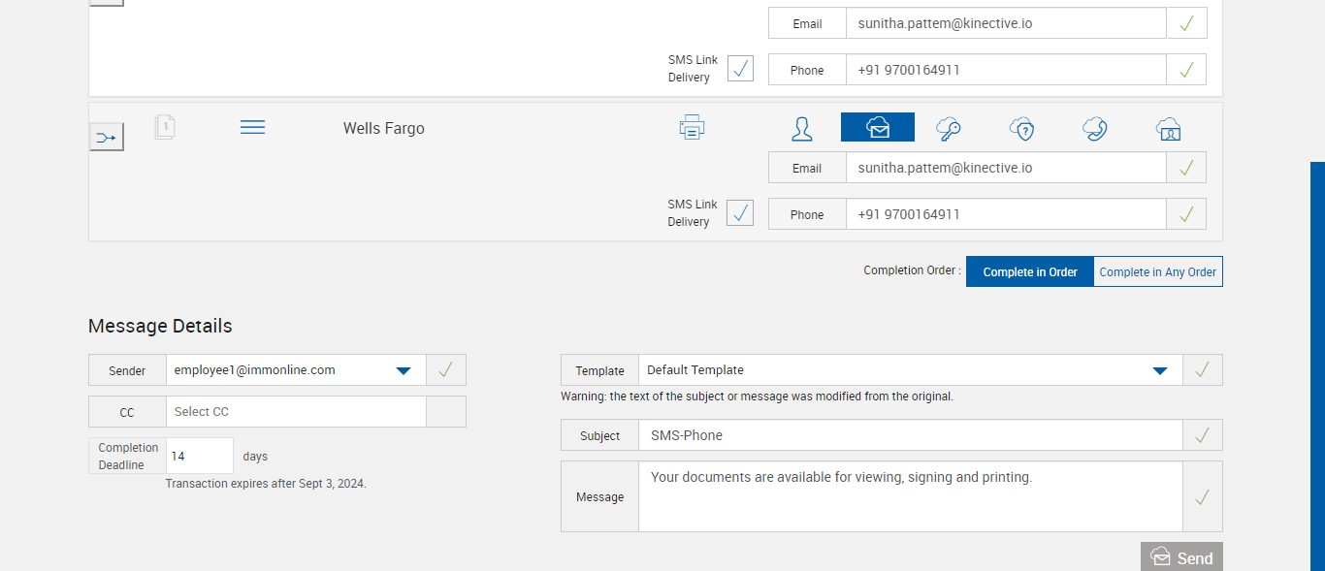This screenshot has width=1325, height=571.
Task: Select the cloud phone authentication icon
Action: (1095, 128)
